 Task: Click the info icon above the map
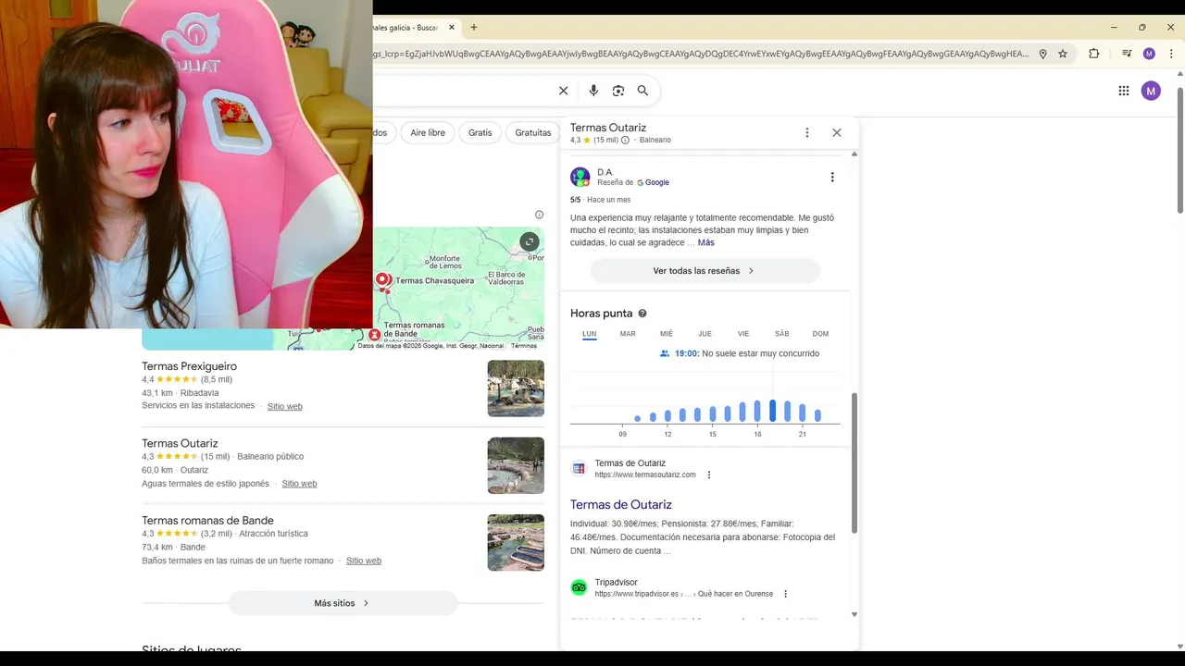(x=539, y=215)
